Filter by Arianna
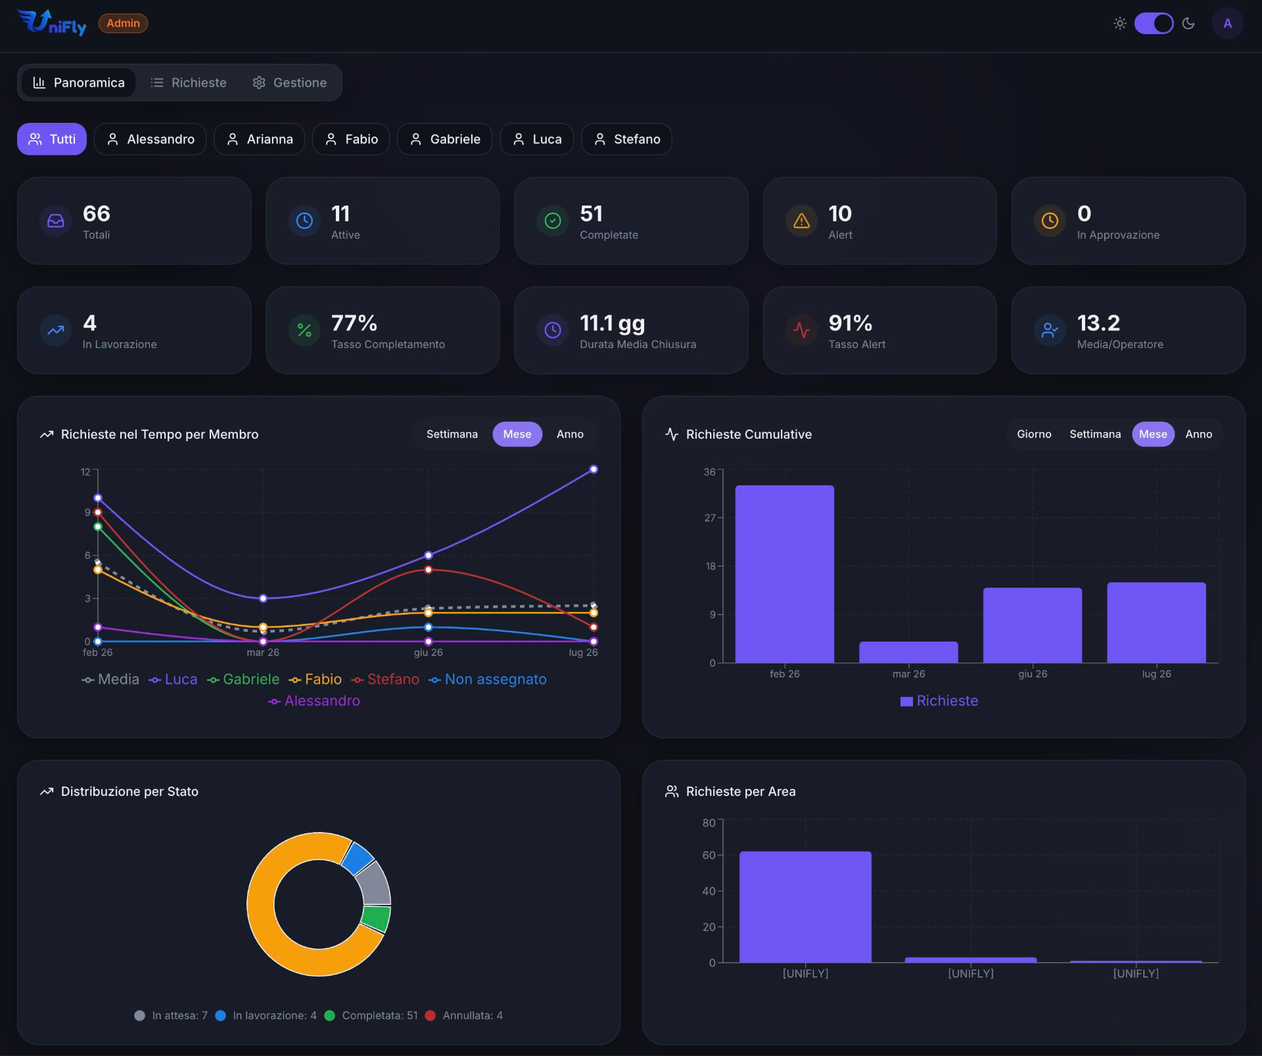Image resolution: width=1262 pixels, height=1056 pixels. (x=260, y=139)
